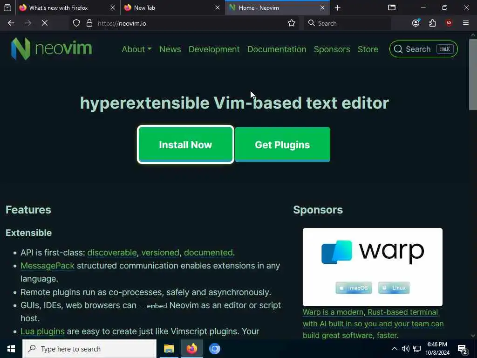Open the Firefox hamburger menu

click(x=466, y=23)
